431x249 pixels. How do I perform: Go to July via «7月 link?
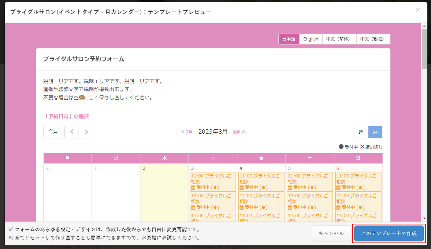click(187, 132)
